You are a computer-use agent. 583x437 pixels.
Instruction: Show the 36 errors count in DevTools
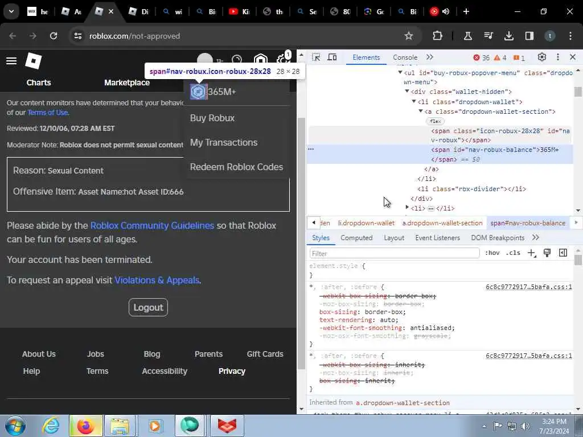[x=481, y=57]
